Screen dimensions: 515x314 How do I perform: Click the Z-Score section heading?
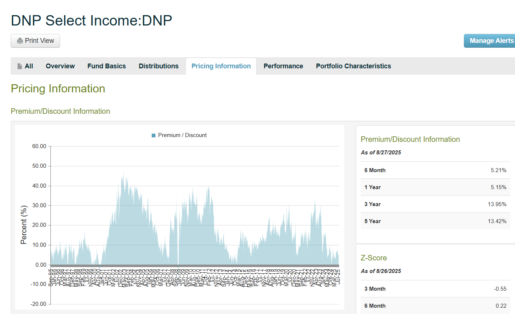tap(374, 258)
